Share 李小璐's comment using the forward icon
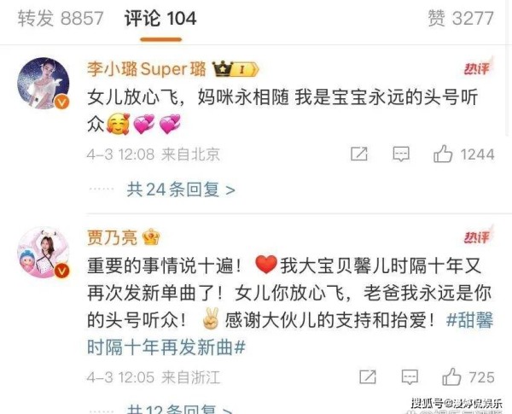 click(359, 154)
